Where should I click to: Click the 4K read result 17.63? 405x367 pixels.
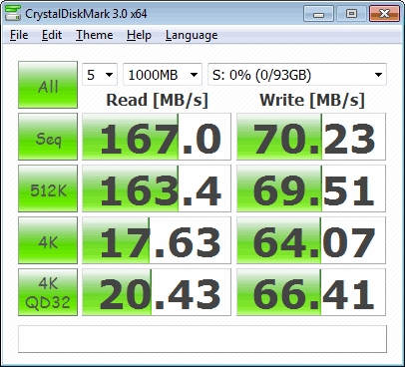click(x=157, y=240)
